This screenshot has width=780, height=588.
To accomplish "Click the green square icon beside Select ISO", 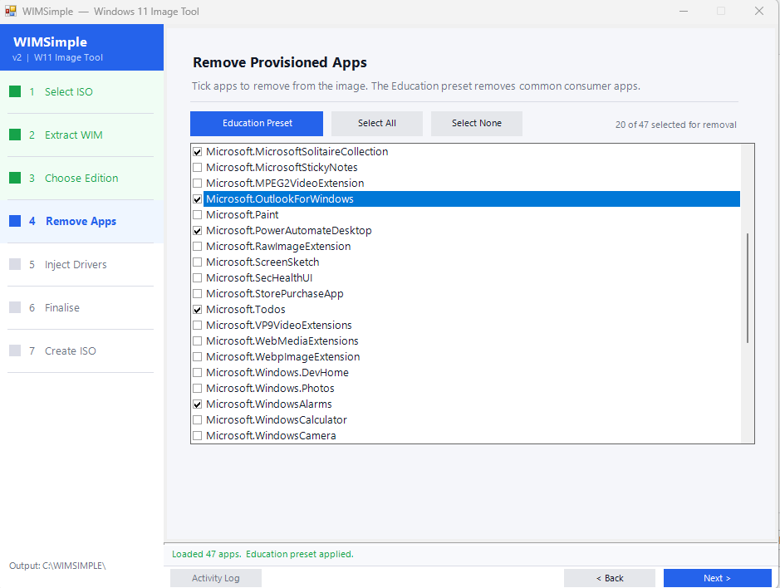I will pos(15,92).
